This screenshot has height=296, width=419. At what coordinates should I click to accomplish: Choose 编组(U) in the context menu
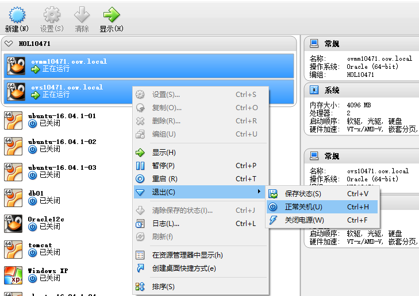(201, 134)
